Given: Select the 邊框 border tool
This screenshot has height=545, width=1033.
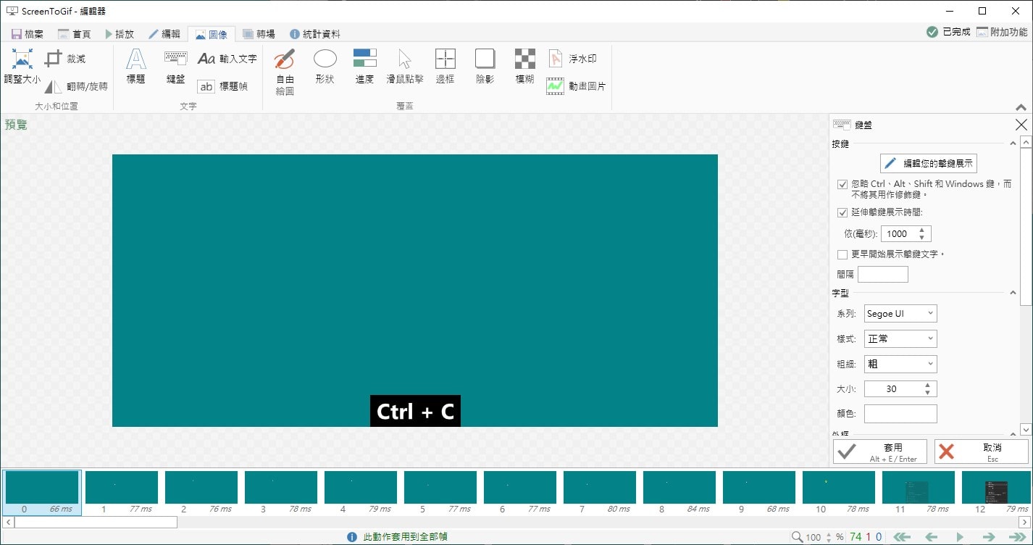Looking at the screenshot, I should point(445,65).
